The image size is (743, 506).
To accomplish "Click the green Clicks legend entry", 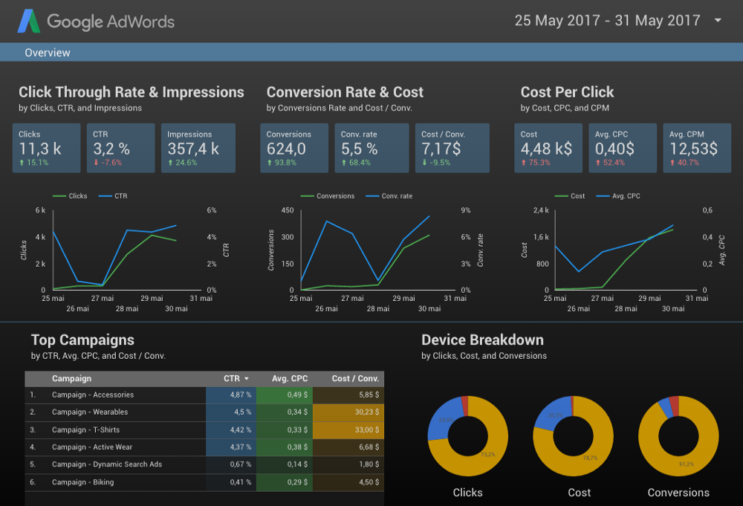I will 70,195.
